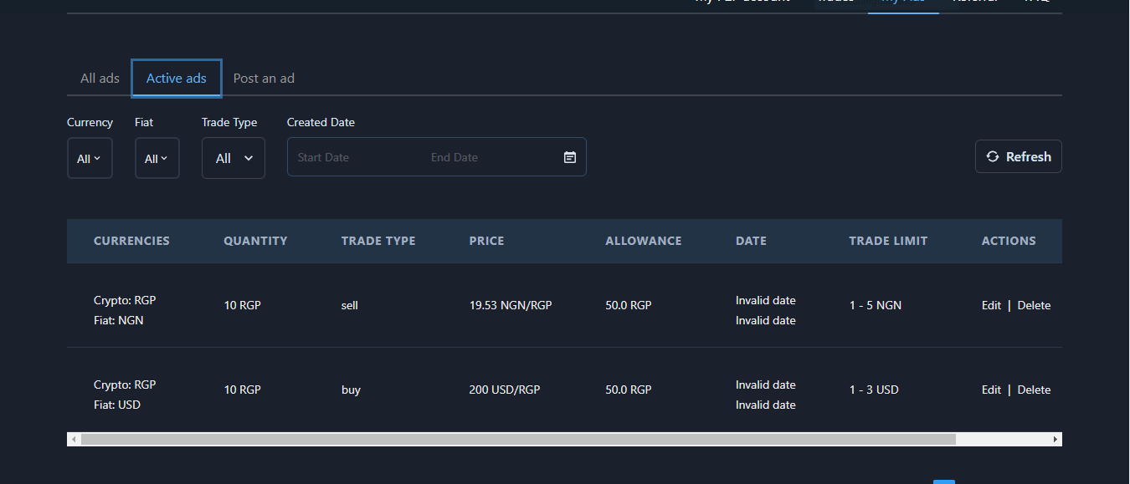The width and height of the screenshot is (1130, 484).
Task: Click the horizontal table scrollbar thumb
Action: [518, 440]
